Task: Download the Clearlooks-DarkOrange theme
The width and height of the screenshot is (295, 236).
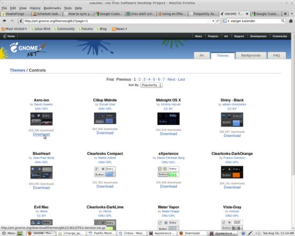Action: (x=232, y=187)
